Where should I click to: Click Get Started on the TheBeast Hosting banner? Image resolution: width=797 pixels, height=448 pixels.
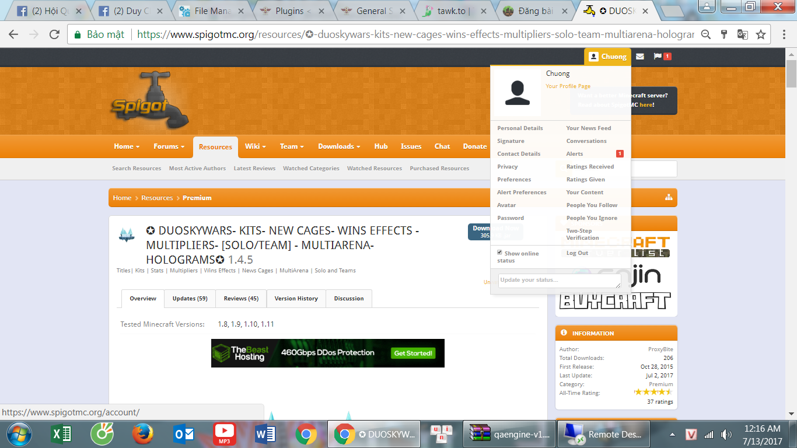click(x=413, y=353)
